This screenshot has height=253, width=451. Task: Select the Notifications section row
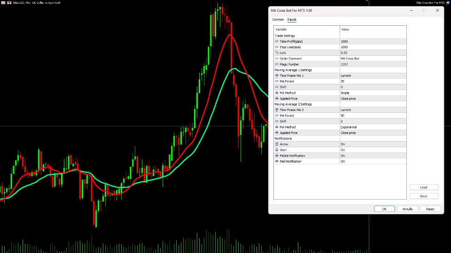340,139
